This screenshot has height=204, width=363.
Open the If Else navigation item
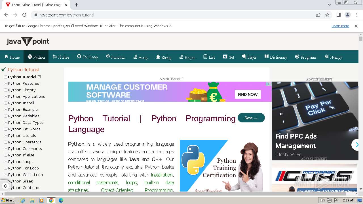click(x=61, y=57)
